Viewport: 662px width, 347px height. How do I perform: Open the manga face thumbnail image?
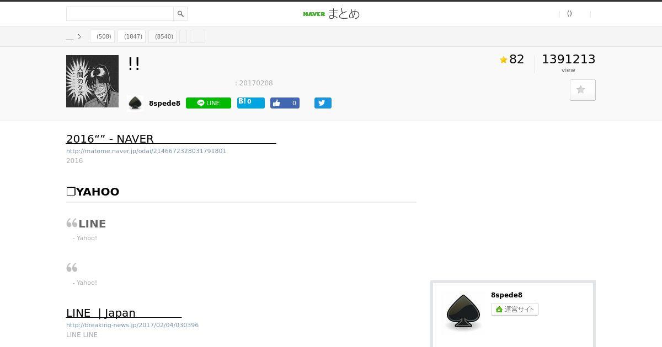92,81
